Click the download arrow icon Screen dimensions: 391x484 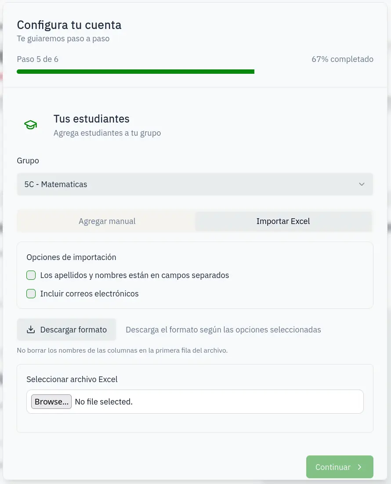click(x=31, y=330)
